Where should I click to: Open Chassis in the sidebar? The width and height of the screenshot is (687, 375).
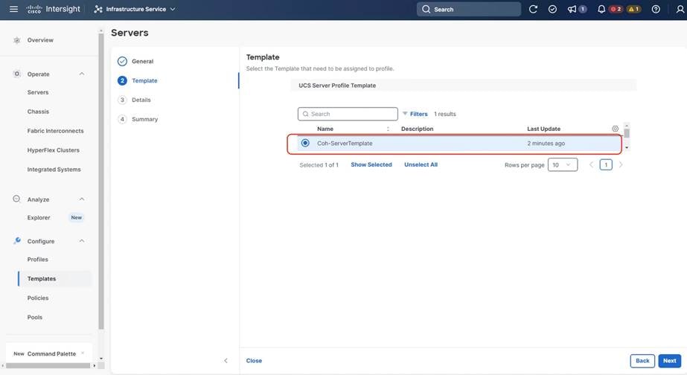click(x=38, y=112)
